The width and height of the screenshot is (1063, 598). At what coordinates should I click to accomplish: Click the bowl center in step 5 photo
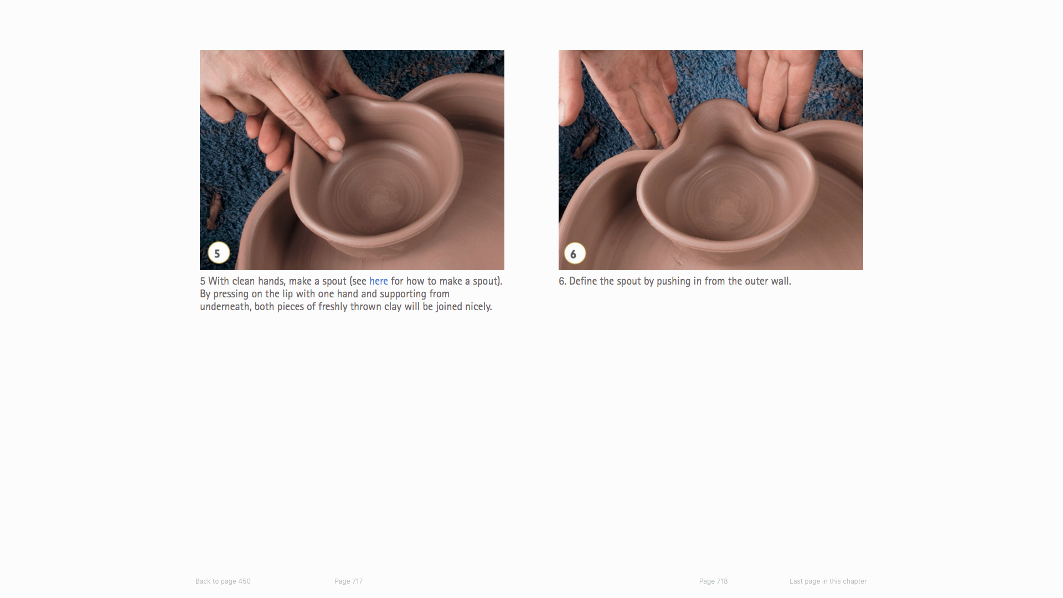pyautogui.click(x=379, y=197)
